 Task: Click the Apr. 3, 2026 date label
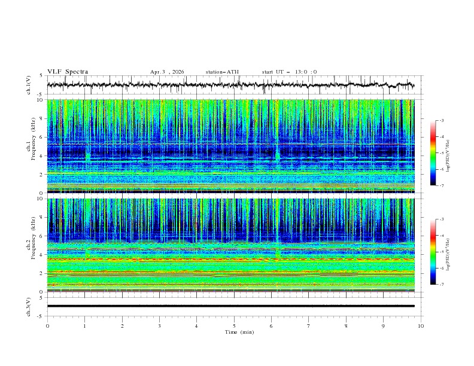(167, 72)
